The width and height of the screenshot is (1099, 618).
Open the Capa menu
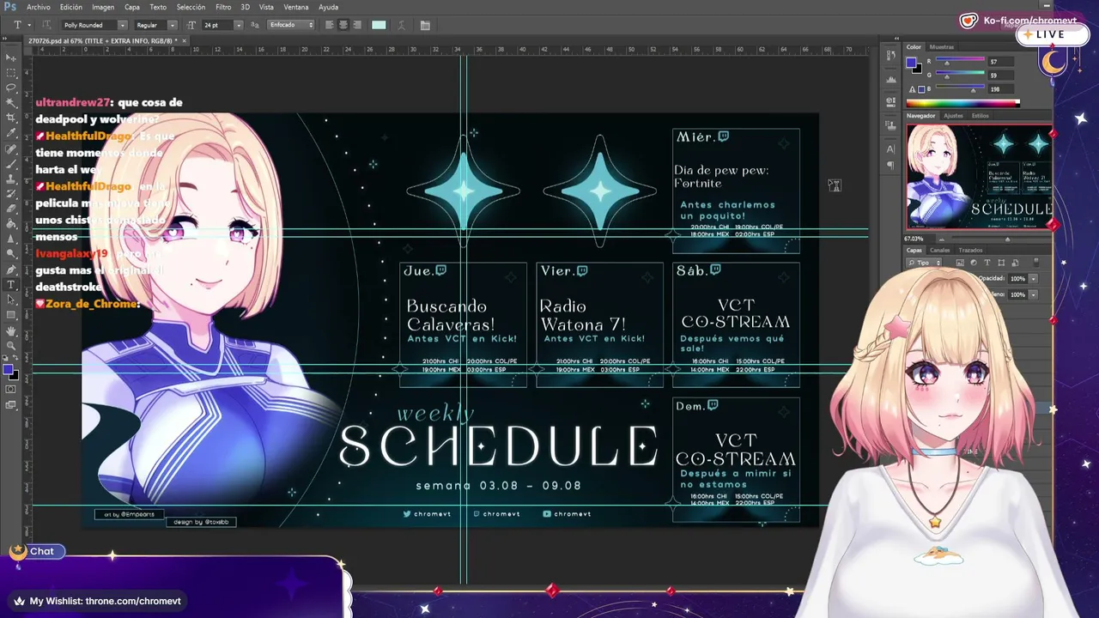pos(132,7)
